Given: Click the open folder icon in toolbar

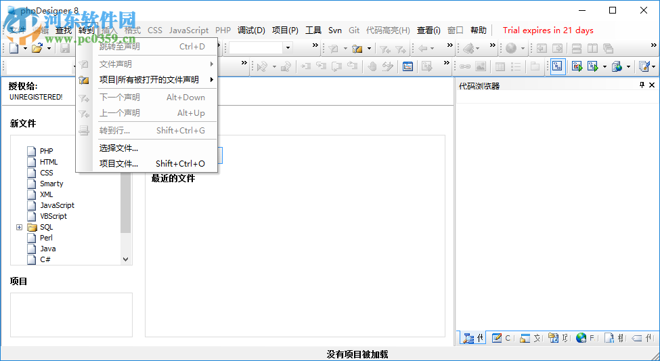Looking at the screenshot, I should 37,49.
